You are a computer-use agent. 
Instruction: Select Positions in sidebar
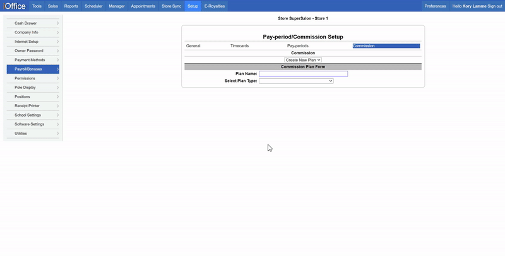point(33,97)
